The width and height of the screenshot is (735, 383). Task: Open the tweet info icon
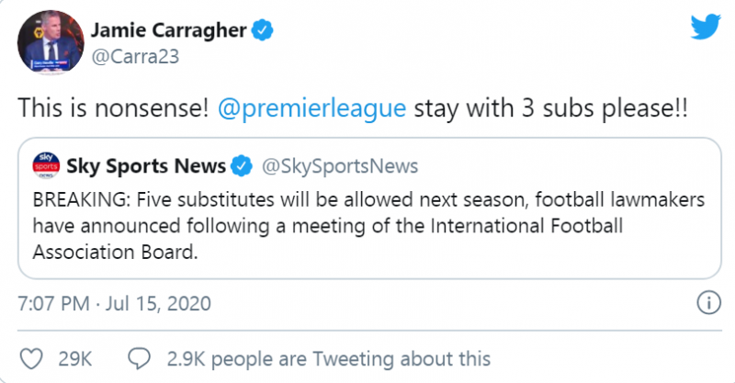[707, 302]
